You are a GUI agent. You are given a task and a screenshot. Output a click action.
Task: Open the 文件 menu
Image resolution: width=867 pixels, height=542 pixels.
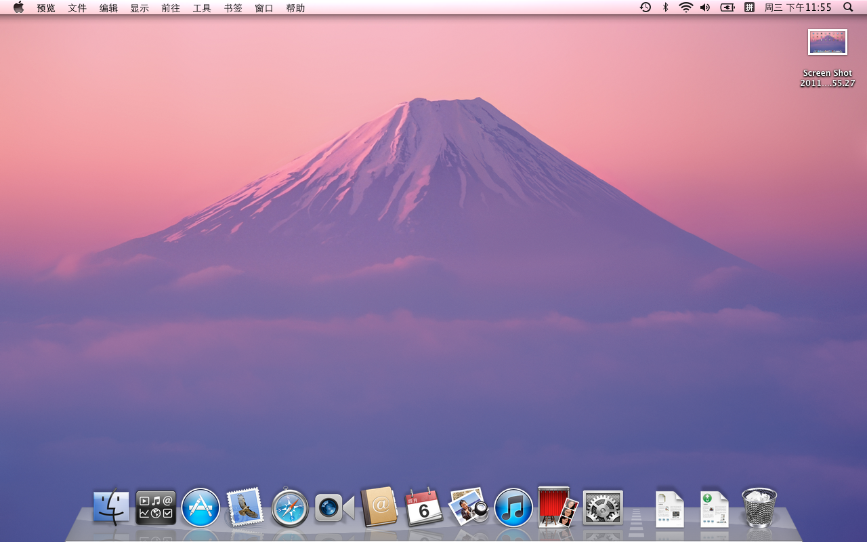(77, 8)
